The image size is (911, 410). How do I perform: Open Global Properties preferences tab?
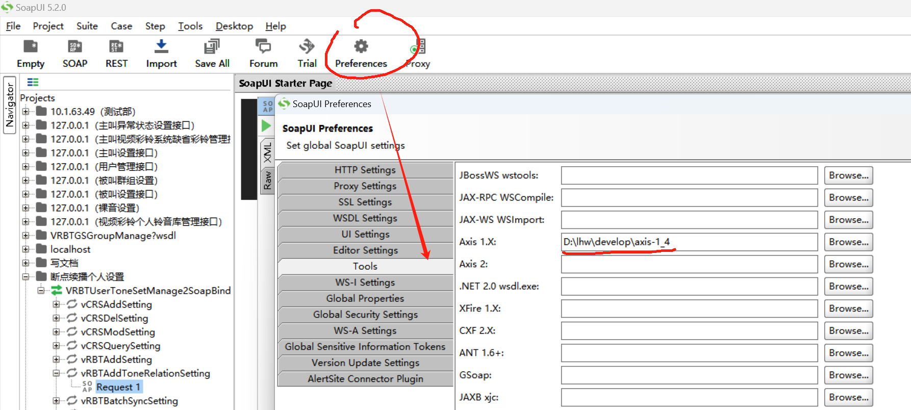[365, 298]
